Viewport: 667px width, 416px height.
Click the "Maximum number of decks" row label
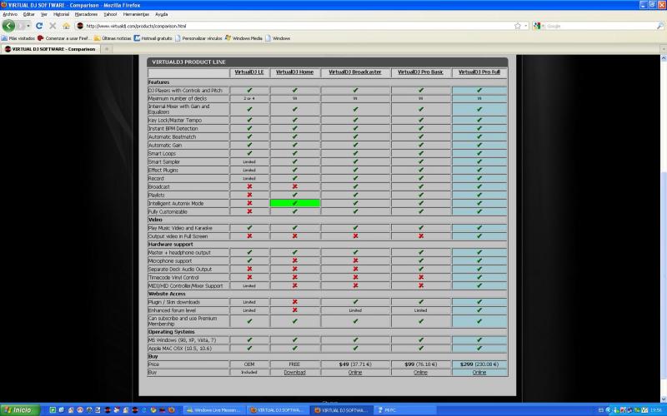click(x=178, y=98)
